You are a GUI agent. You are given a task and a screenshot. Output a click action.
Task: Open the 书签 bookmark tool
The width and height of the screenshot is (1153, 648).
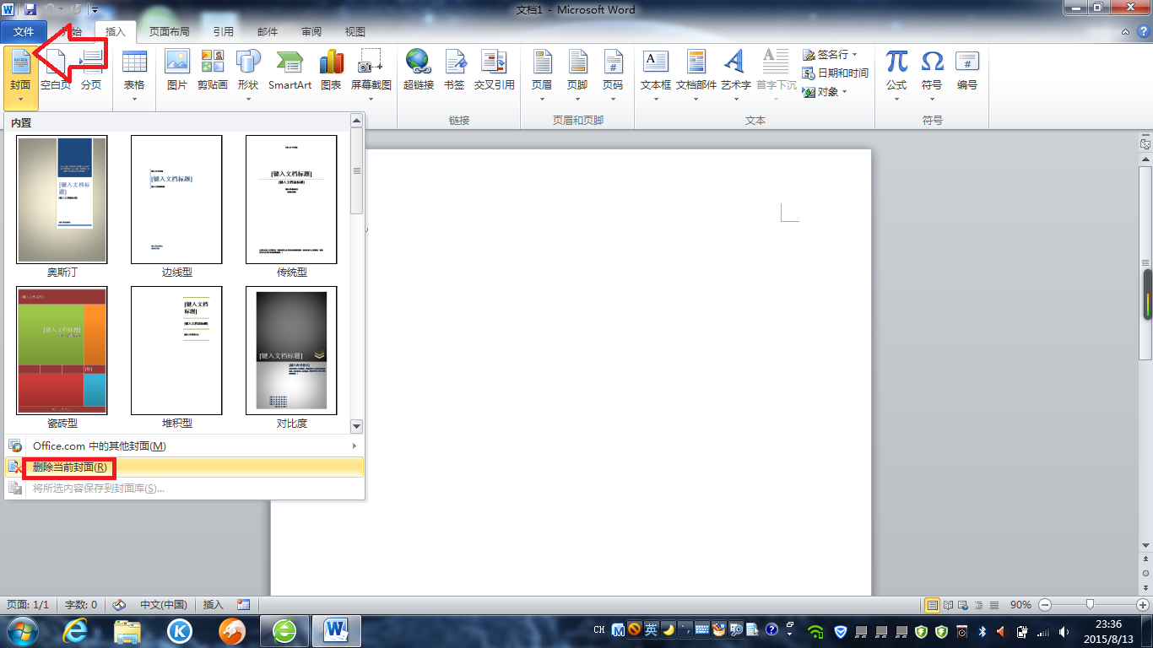tap(454, 71)
